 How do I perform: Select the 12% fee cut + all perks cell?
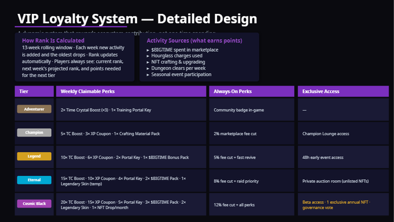[x=251, y=205]
